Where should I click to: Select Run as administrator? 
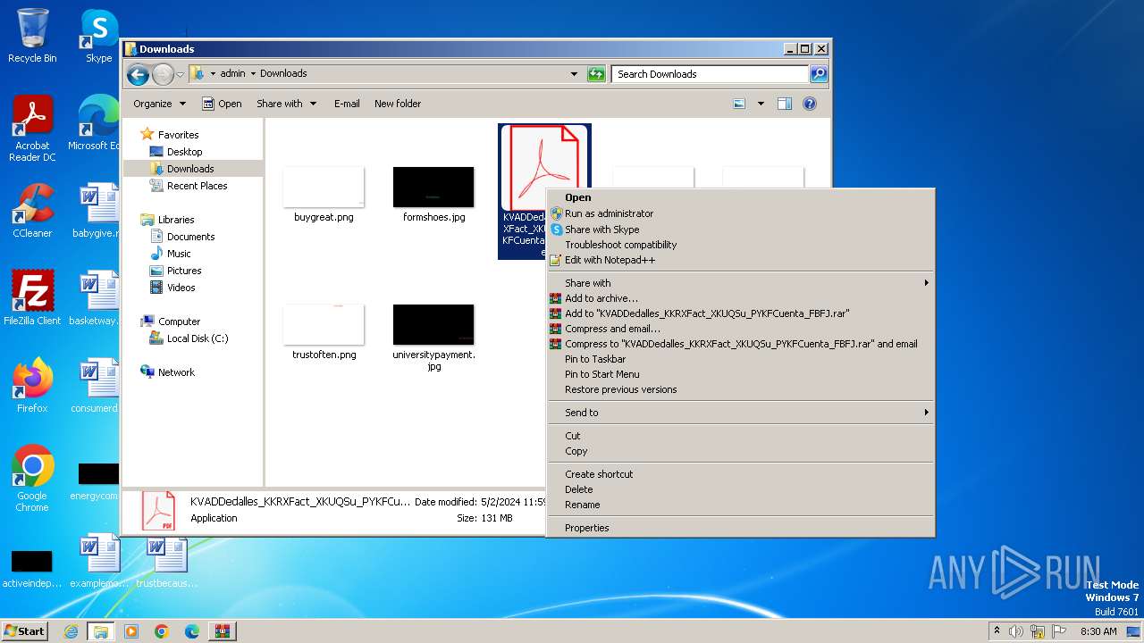740,213
